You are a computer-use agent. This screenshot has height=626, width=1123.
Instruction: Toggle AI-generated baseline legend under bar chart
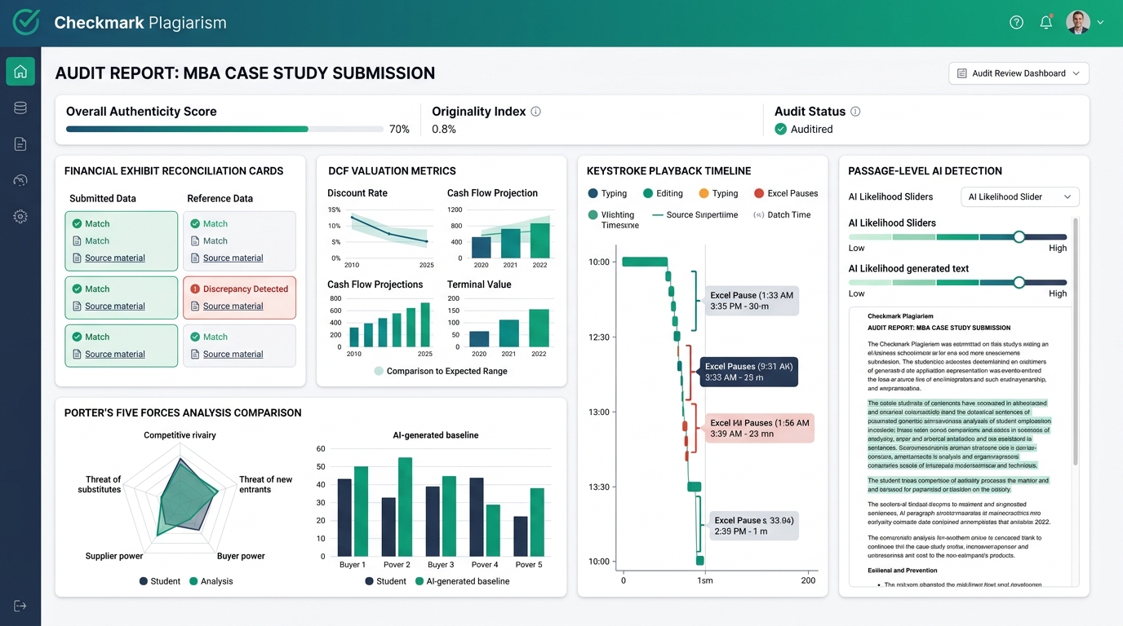coord(462,581)
